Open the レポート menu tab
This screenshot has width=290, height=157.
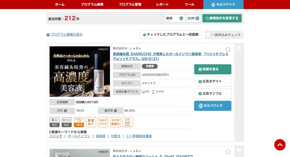pos(162,5)
